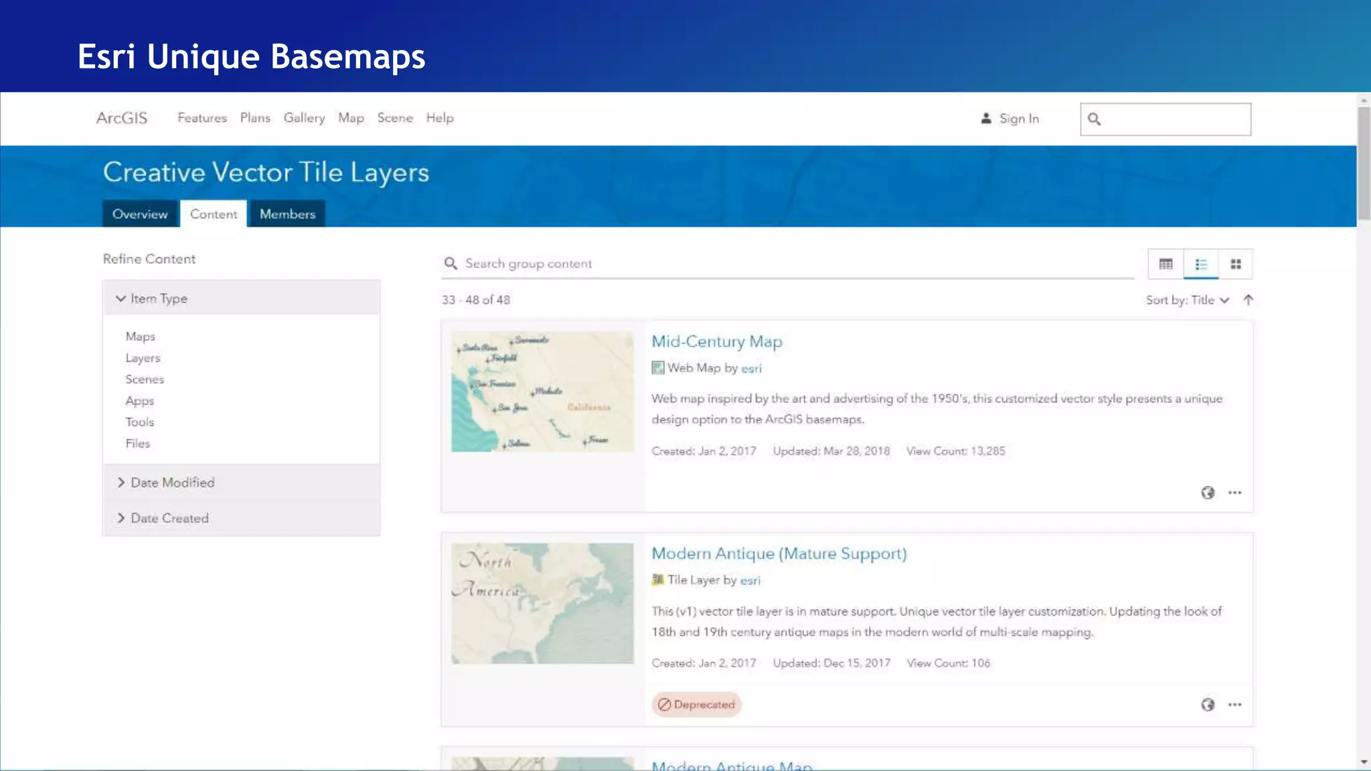Click the page vertical scrollbar thumb

tap(1364, 163)
